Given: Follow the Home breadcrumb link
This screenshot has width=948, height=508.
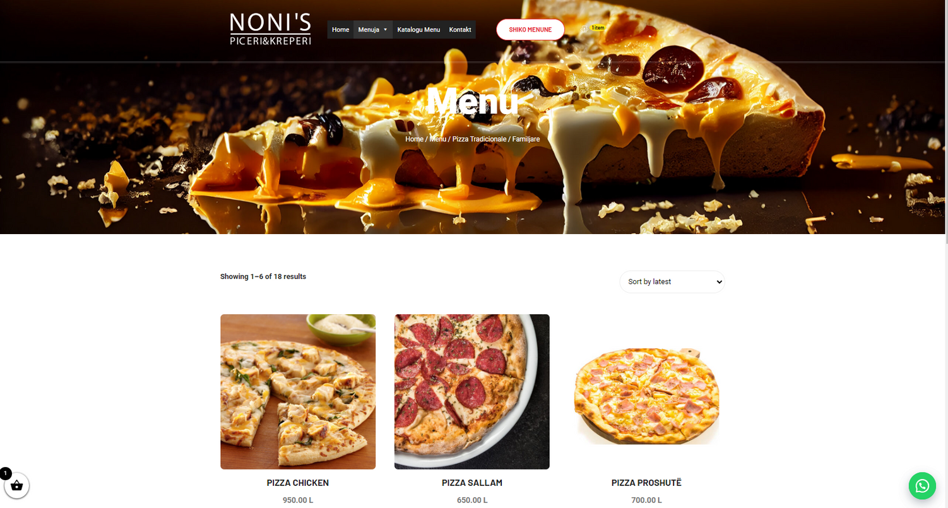Looking at the screenshot, I should pyautogui.click(x=414, y=139).
